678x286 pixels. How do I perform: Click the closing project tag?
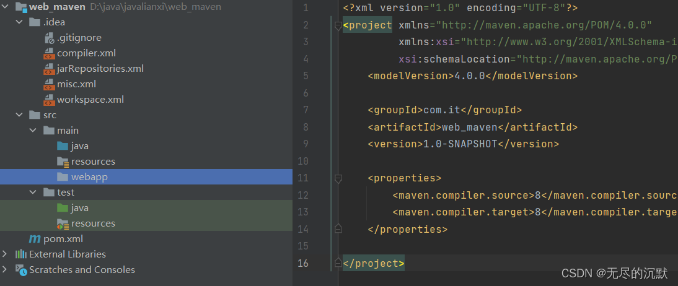click(374, 263)
